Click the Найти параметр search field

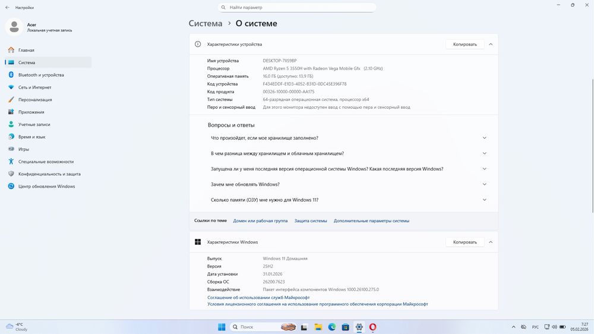click(x=297, y=7)
